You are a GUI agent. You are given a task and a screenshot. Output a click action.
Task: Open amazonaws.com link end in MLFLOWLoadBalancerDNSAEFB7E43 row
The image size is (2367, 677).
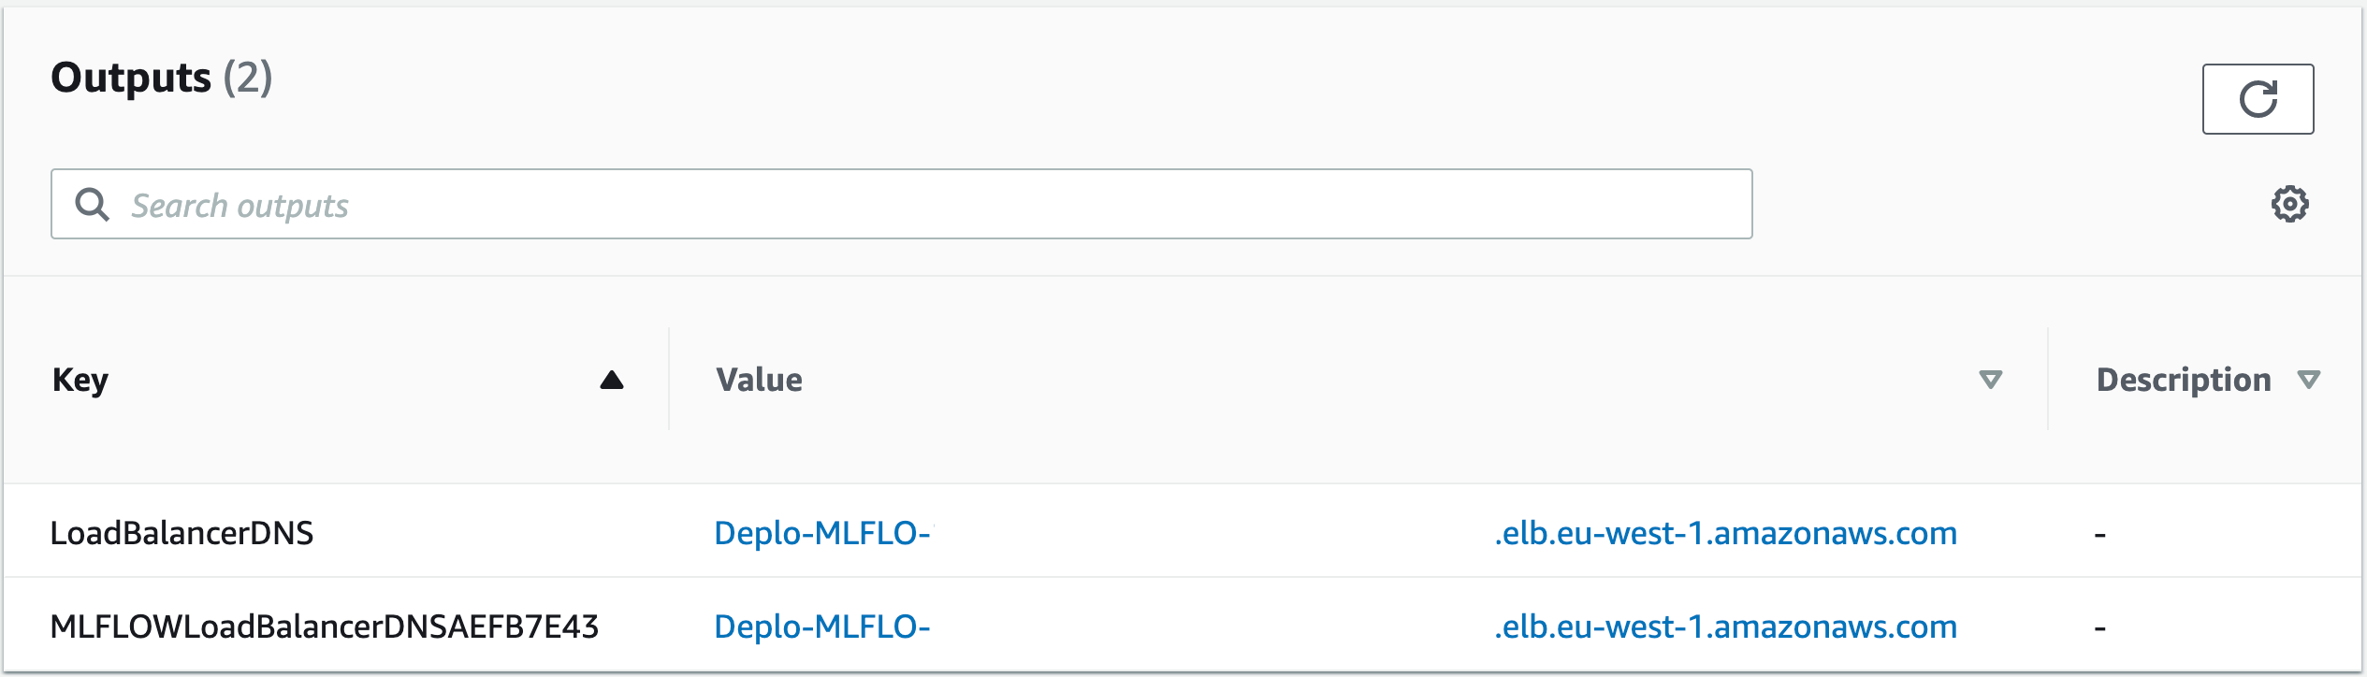1725,627
